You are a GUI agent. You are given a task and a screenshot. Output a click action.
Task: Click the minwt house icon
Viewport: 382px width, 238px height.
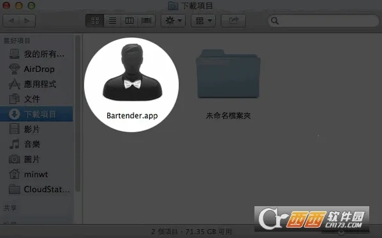[x=14, y=174]
